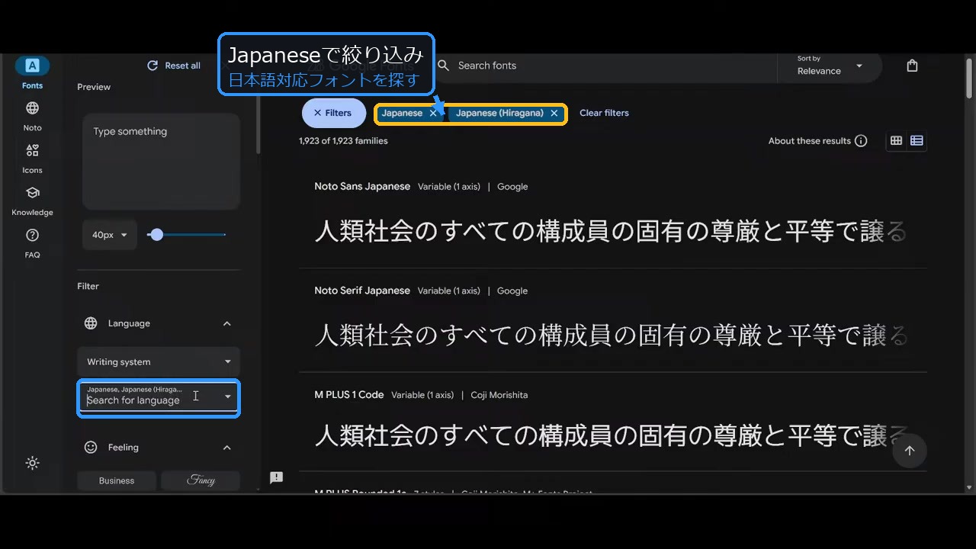Remove the Japanese filter chip
976x549 pixels.
(x=433, y=113)
